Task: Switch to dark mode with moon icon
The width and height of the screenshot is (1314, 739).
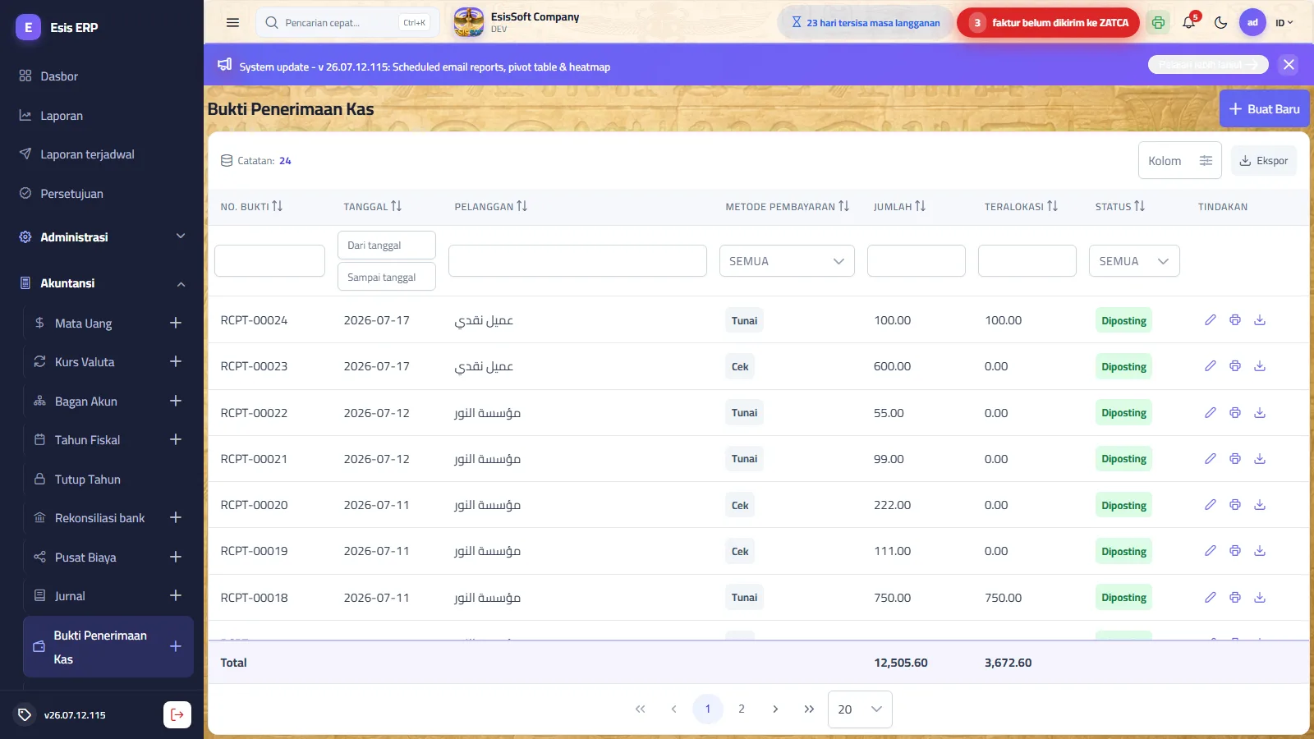Action: 1221,23
